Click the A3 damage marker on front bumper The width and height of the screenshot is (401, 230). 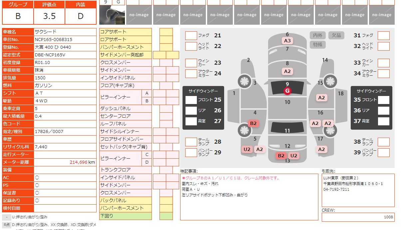pos(287,41)
